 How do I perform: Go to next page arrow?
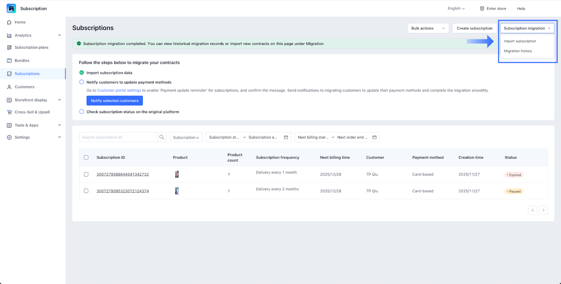tap(543, 210)
